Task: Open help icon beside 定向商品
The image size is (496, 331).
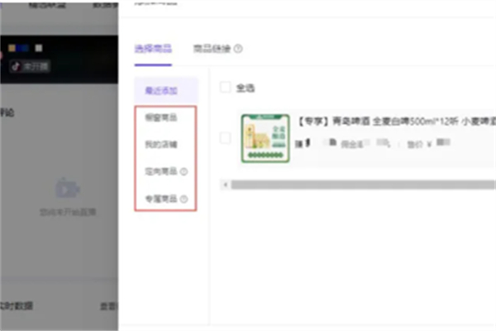Action: [x=184, y=171]
